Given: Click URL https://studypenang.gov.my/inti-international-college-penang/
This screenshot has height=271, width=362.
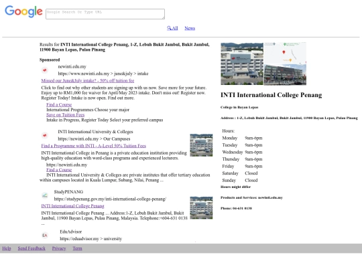Looking at the screenshot, I should (110, 199).
